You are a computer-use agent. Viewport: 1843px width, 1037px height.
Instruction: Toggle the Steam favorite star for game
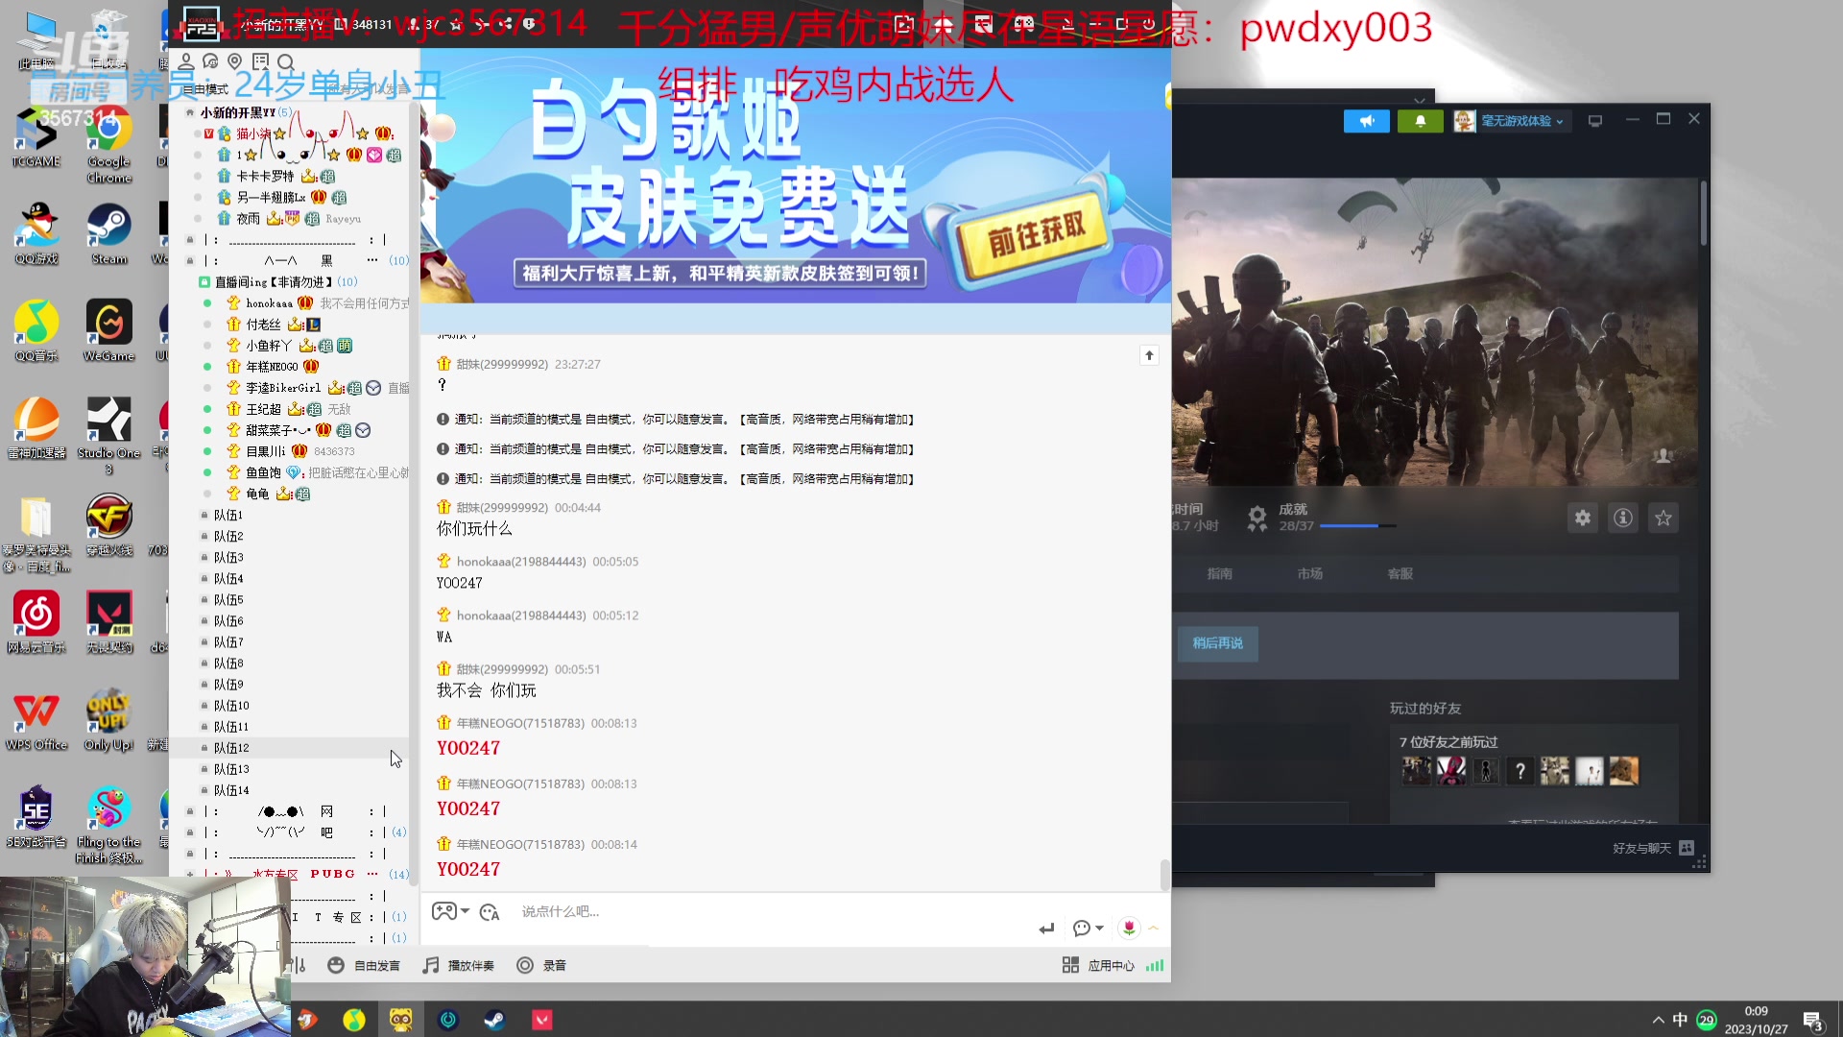1663,518
